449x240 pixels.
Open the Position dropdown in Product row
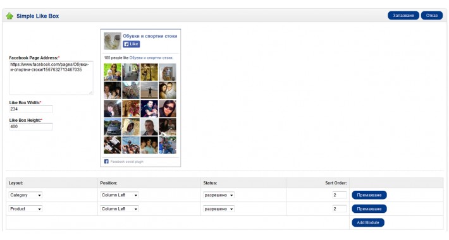point(120,209)
